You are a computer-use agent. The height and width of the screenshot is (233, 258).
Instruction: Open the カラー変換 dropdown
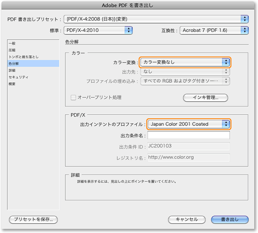click(185, 62)
